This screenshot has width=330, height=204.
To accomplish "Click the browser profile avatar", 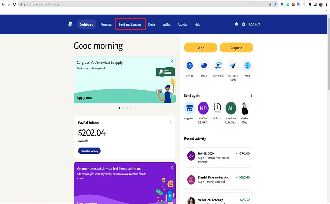I will 321,4.
